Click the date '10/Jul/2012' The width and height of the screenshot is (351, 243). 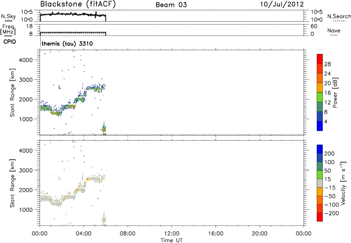282,4
